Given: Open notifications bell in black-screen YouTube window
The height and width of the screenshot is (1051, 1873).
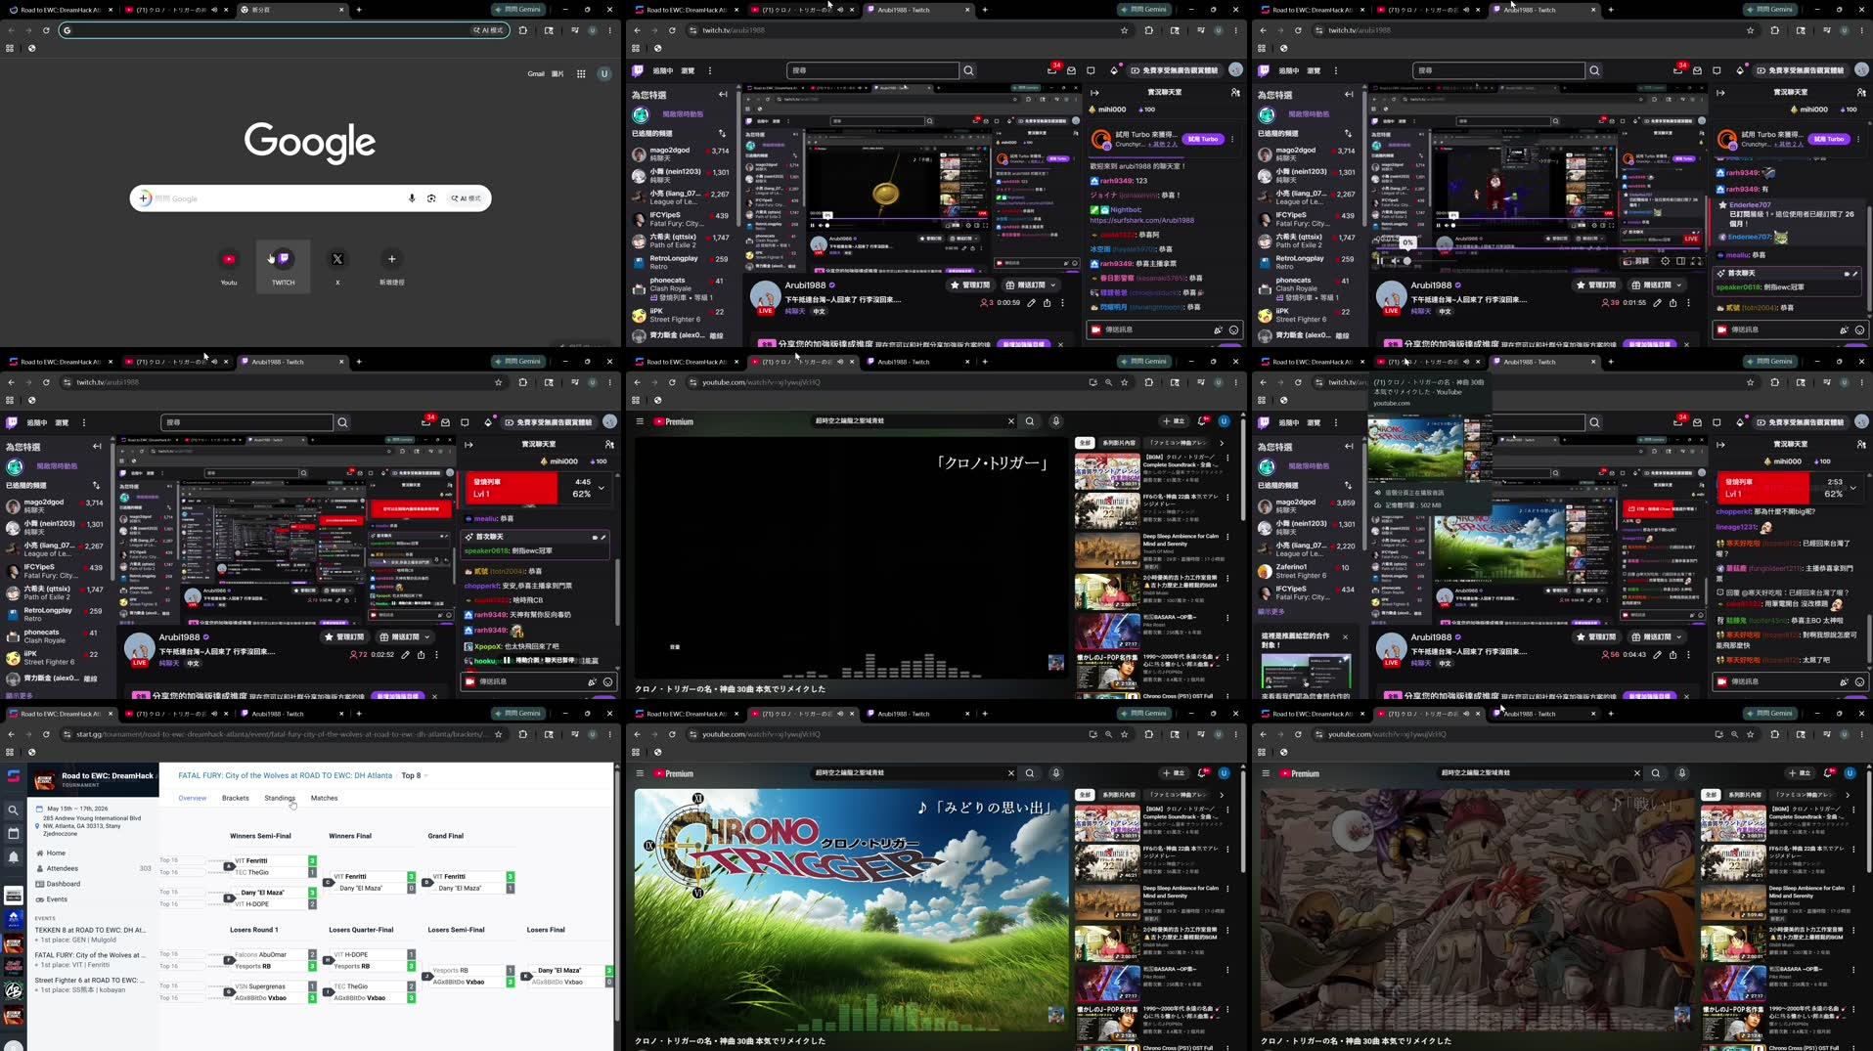Looking at the screenshot, I should point(1202,421).
